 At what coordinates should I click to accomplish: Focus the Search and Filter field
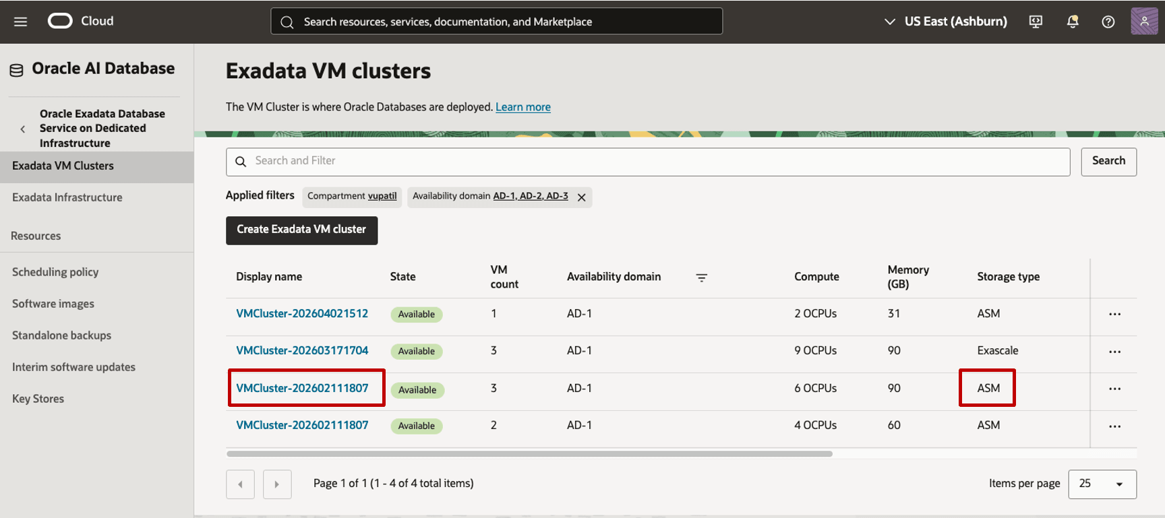click(x=648, y=162)
